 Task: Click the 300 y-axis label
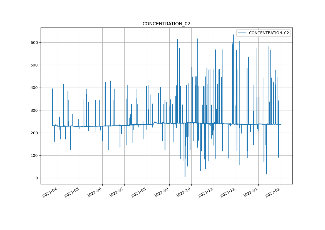[34, 110]
